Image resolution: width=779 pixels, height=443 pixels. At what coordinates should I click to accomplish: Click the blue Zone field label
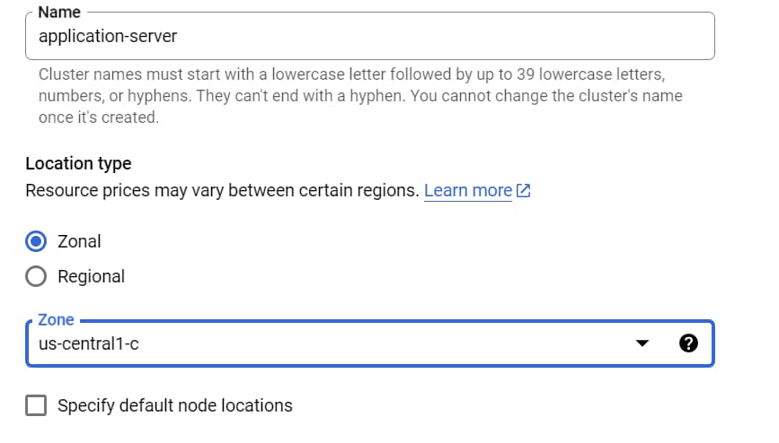point(56,320)
